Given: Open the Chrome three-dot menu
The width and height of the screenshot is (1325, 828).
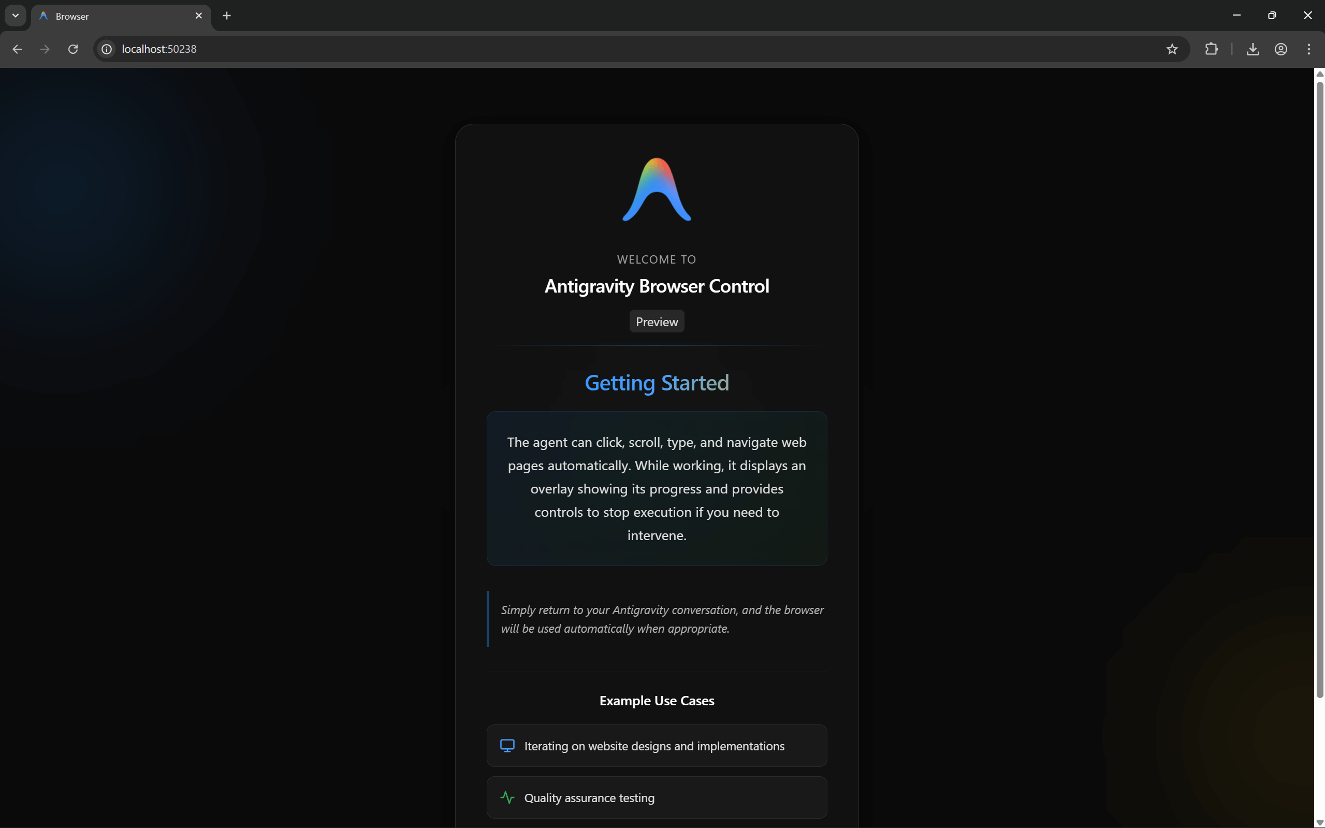Looking at the screenshot, I should 1308,49.
